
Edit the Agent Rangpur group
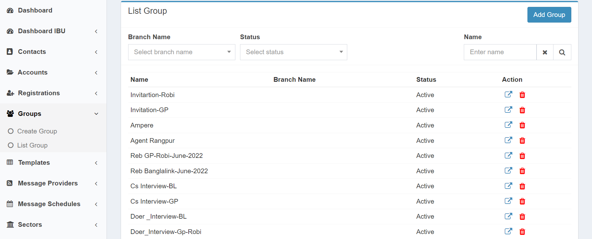[508, 140]
